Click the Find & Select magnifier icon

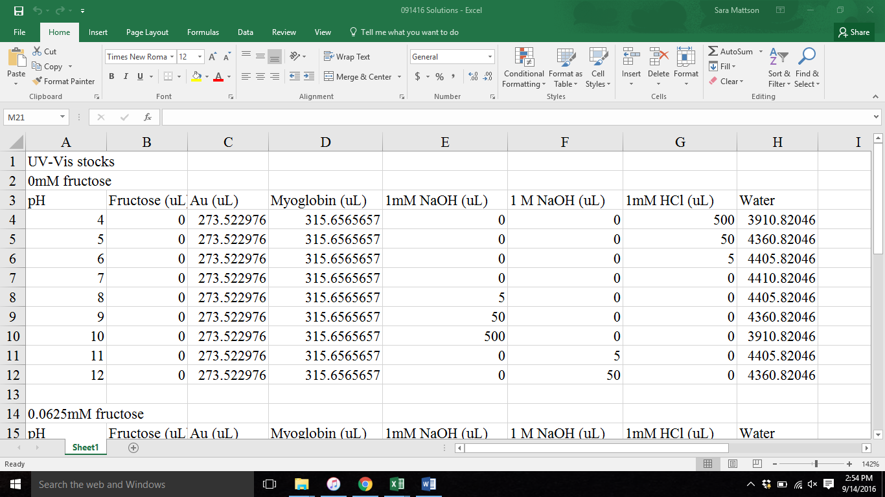click(x=807, y=57)
